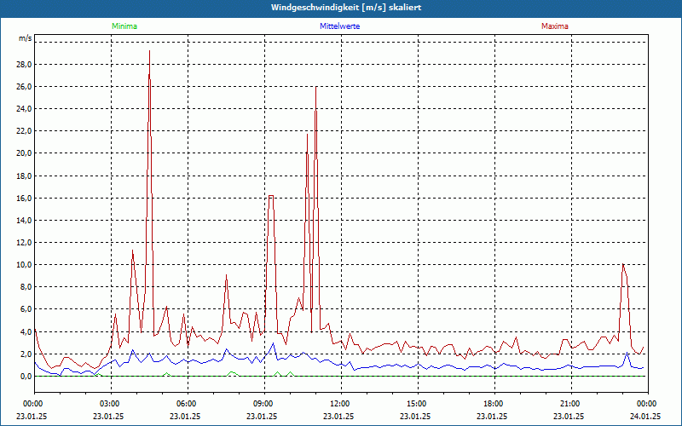This screenshot has width=682, height=426.
Task: Click the '16,0' y-axis value
Action: click(x=23, y=199)
